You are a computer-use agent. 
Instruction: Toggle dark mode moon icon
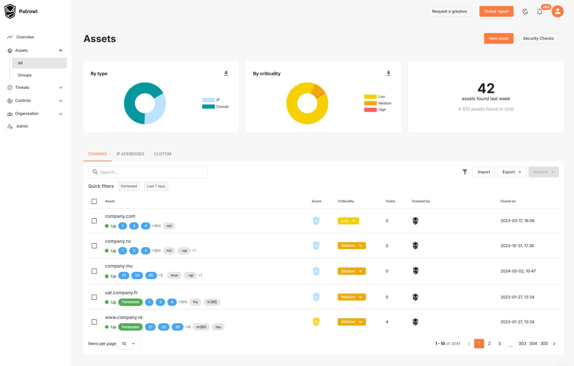click(525, 12)
